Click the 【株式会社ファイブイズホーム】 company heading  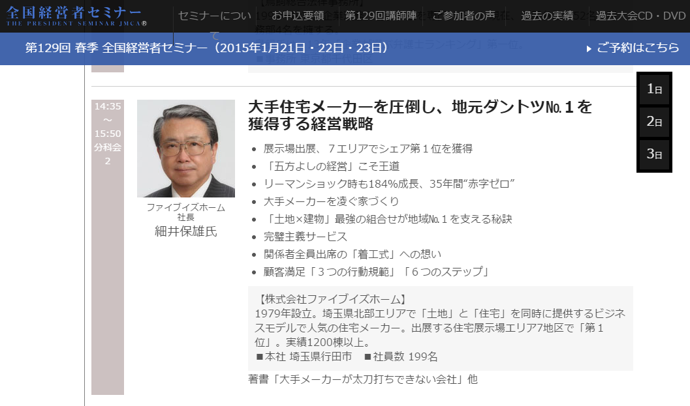tap(332, 299)
